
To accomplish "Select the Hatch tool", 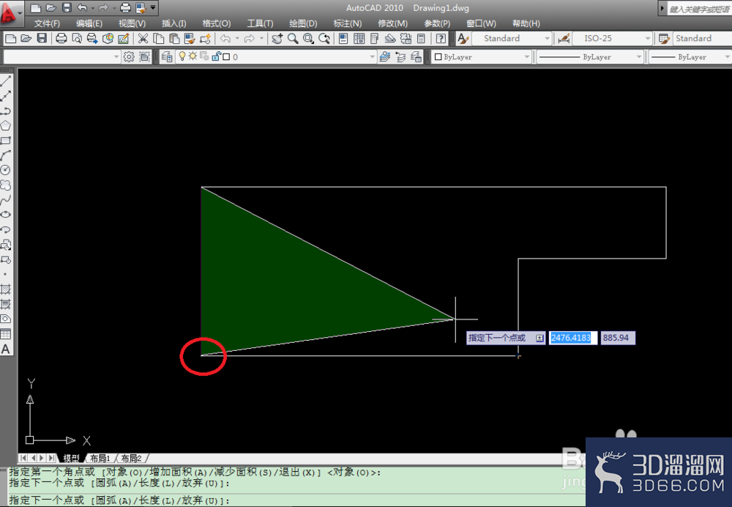I will point(6,289).
